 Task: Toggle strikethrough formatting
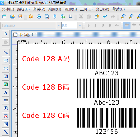pyautogui.click(x=110, y=25)
